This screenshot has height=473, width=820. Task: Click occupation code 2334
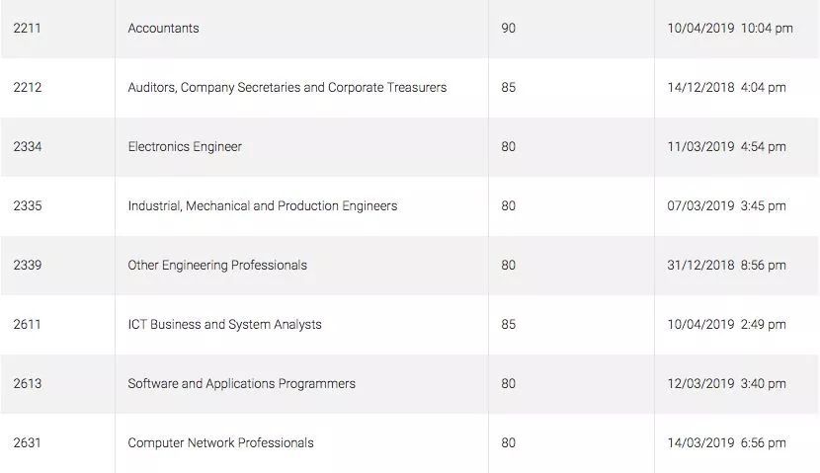(28, 147)
